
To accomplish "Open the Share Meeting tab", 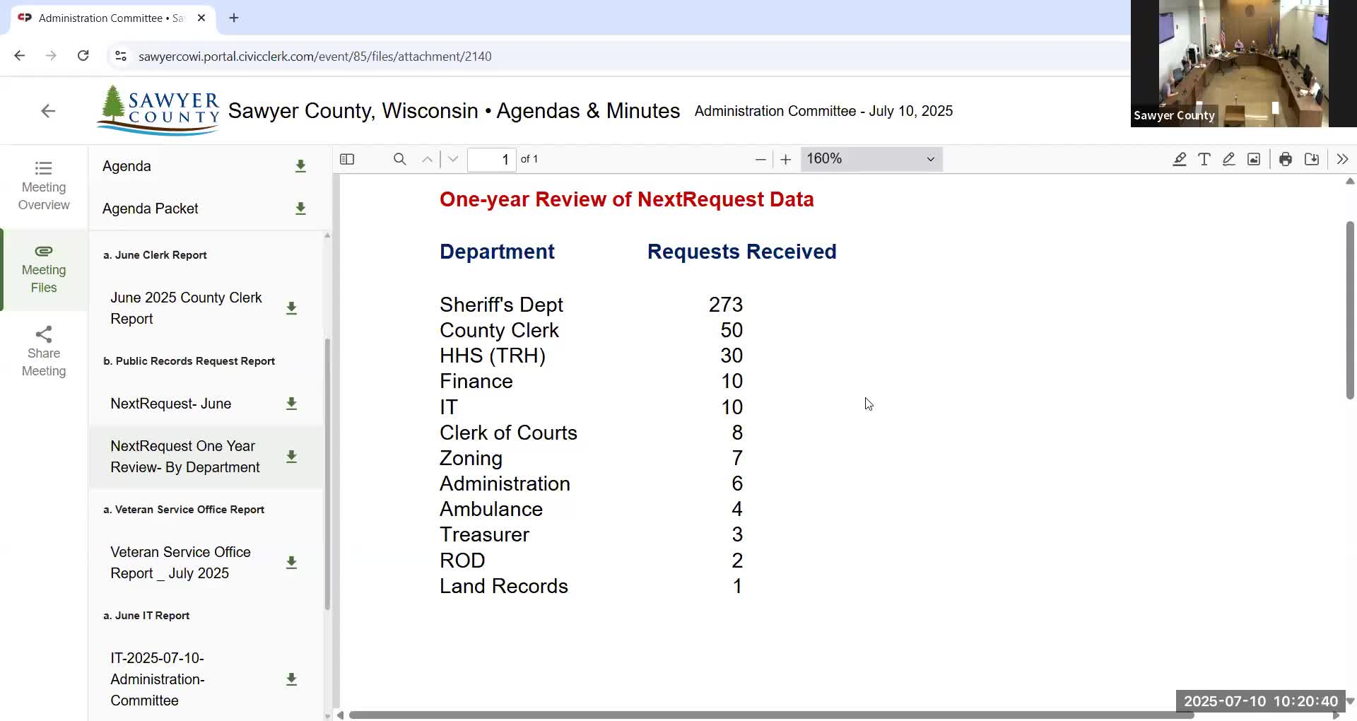I will (x=44, y=352).
